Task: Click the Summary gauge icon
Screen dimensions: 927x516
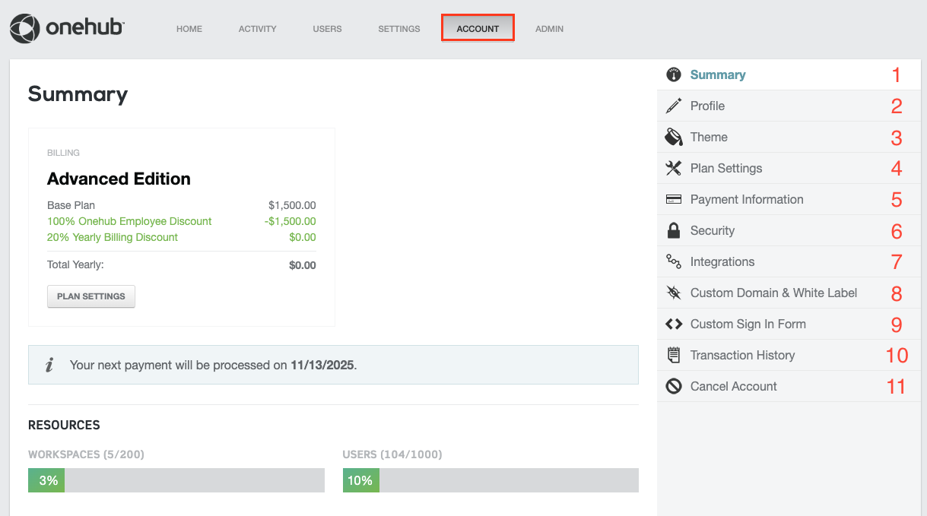Action: (x=673, y=74)
